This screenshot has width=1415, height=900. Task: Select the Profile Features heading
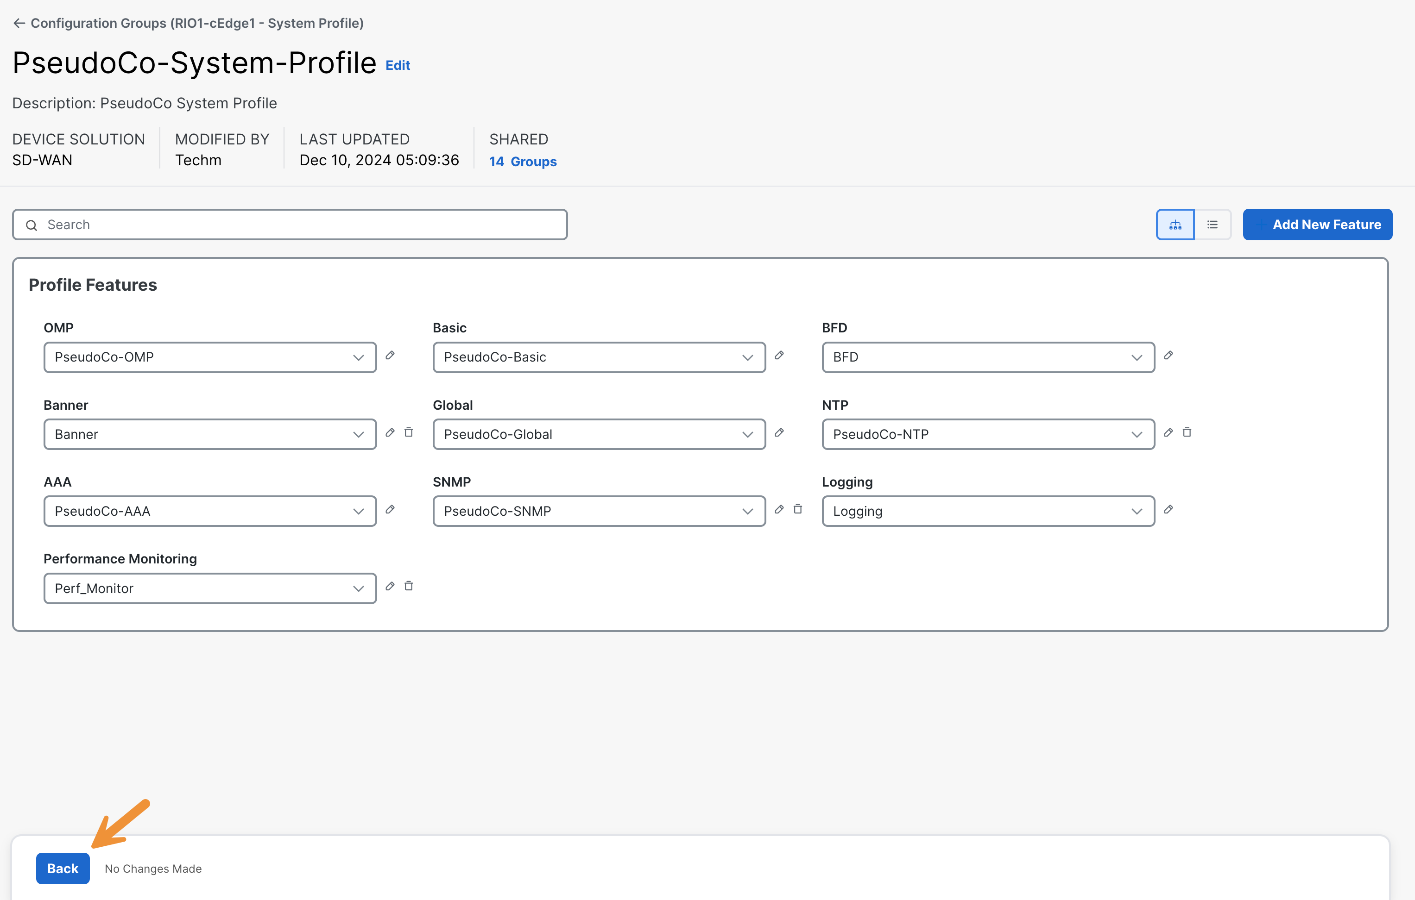pyautogui.click(x=93, y=285)
